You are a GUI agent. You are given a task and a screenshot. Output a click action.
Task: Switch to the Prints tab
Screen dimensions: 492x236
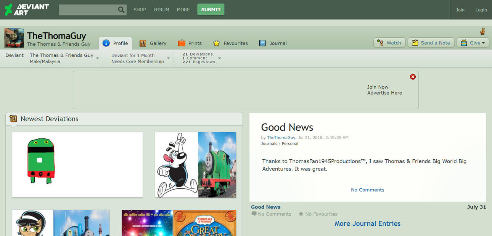(190, 43)
